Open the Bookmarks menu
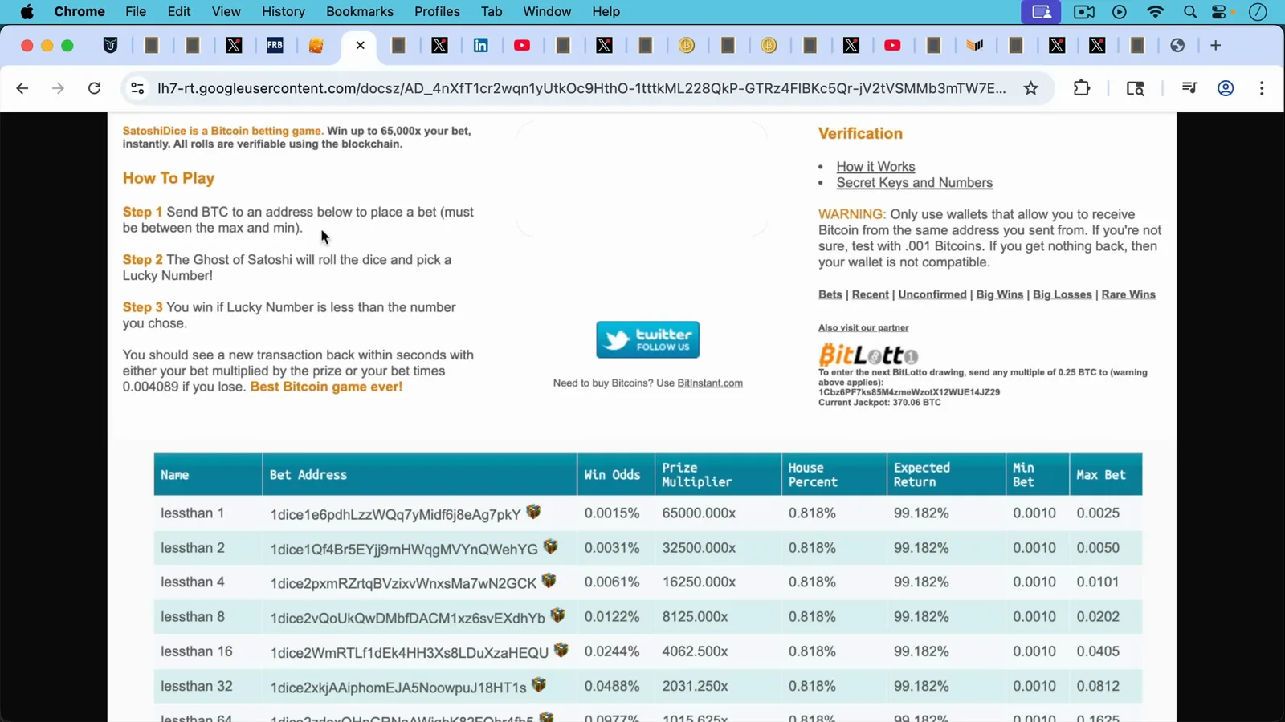Screen dimensions: 1285x722 click(360, 12)
